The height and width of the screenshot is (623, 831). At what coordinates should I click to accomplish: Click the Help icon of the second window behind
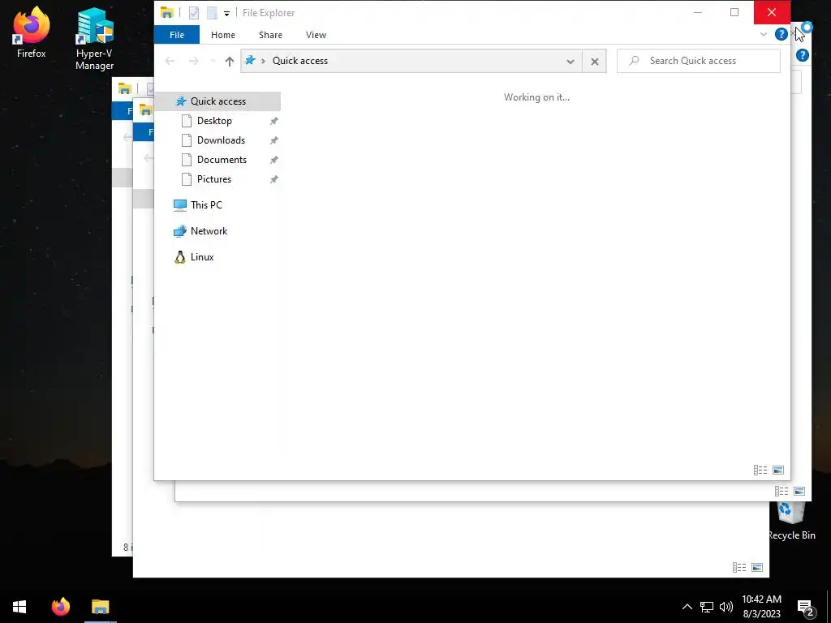point(803,55)
